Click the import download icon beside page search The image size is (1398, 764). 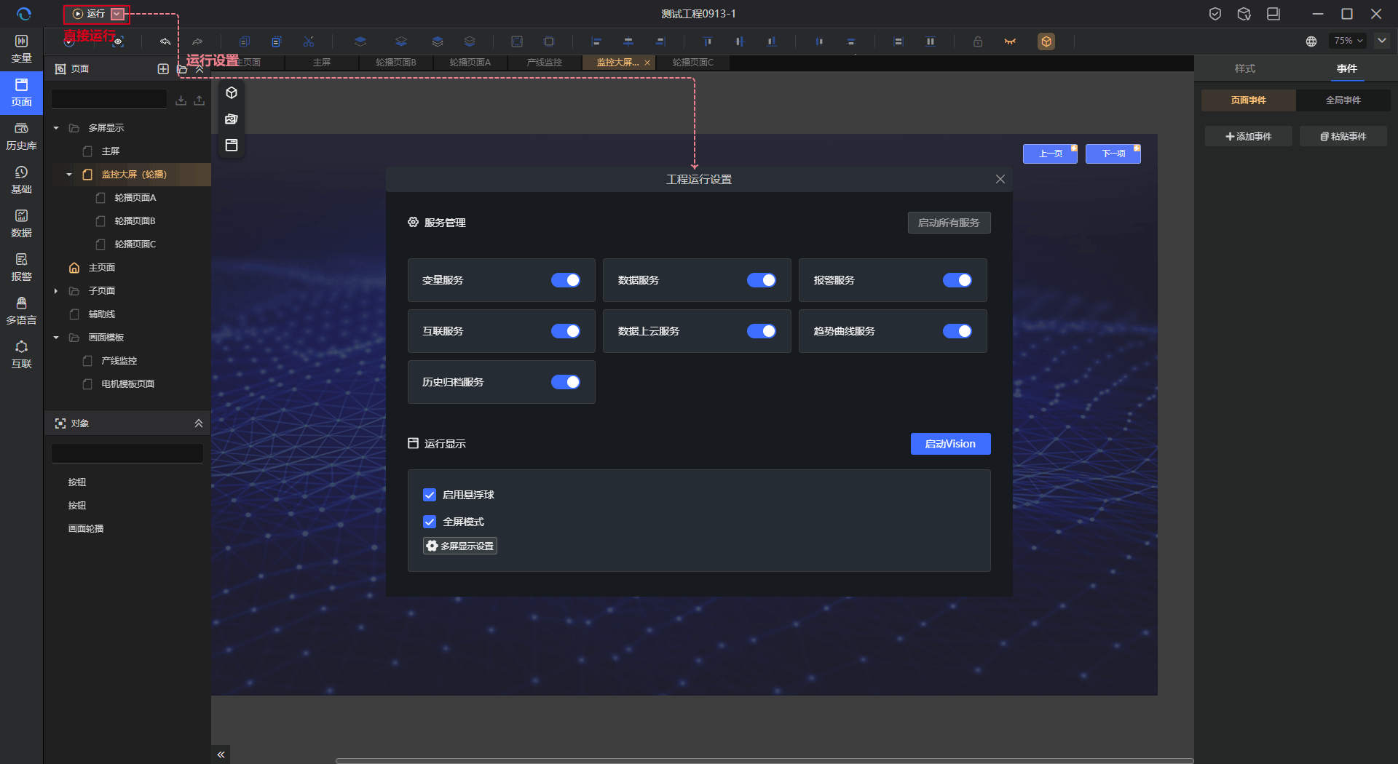pyautogui.click(x=181, y=100)
